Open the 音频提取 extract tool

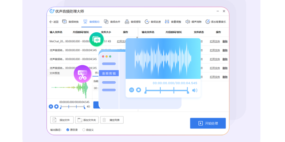pyautogui.click(x=133, y=22)
